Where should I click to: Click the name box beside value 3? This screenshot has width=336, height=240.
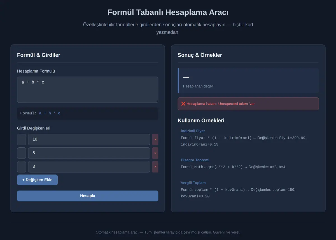tap(22, 167)
